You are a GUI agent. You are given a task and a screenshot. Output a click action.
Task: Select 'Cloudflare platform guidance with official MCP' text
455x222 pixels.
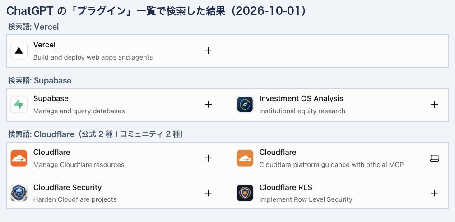coord(331,165)
